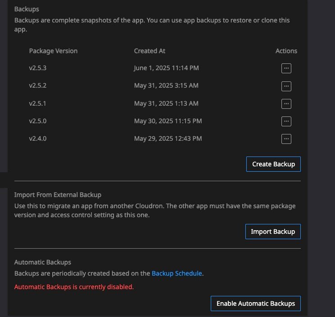Open actions menu for v2.5.3 backup

(286, 68)
